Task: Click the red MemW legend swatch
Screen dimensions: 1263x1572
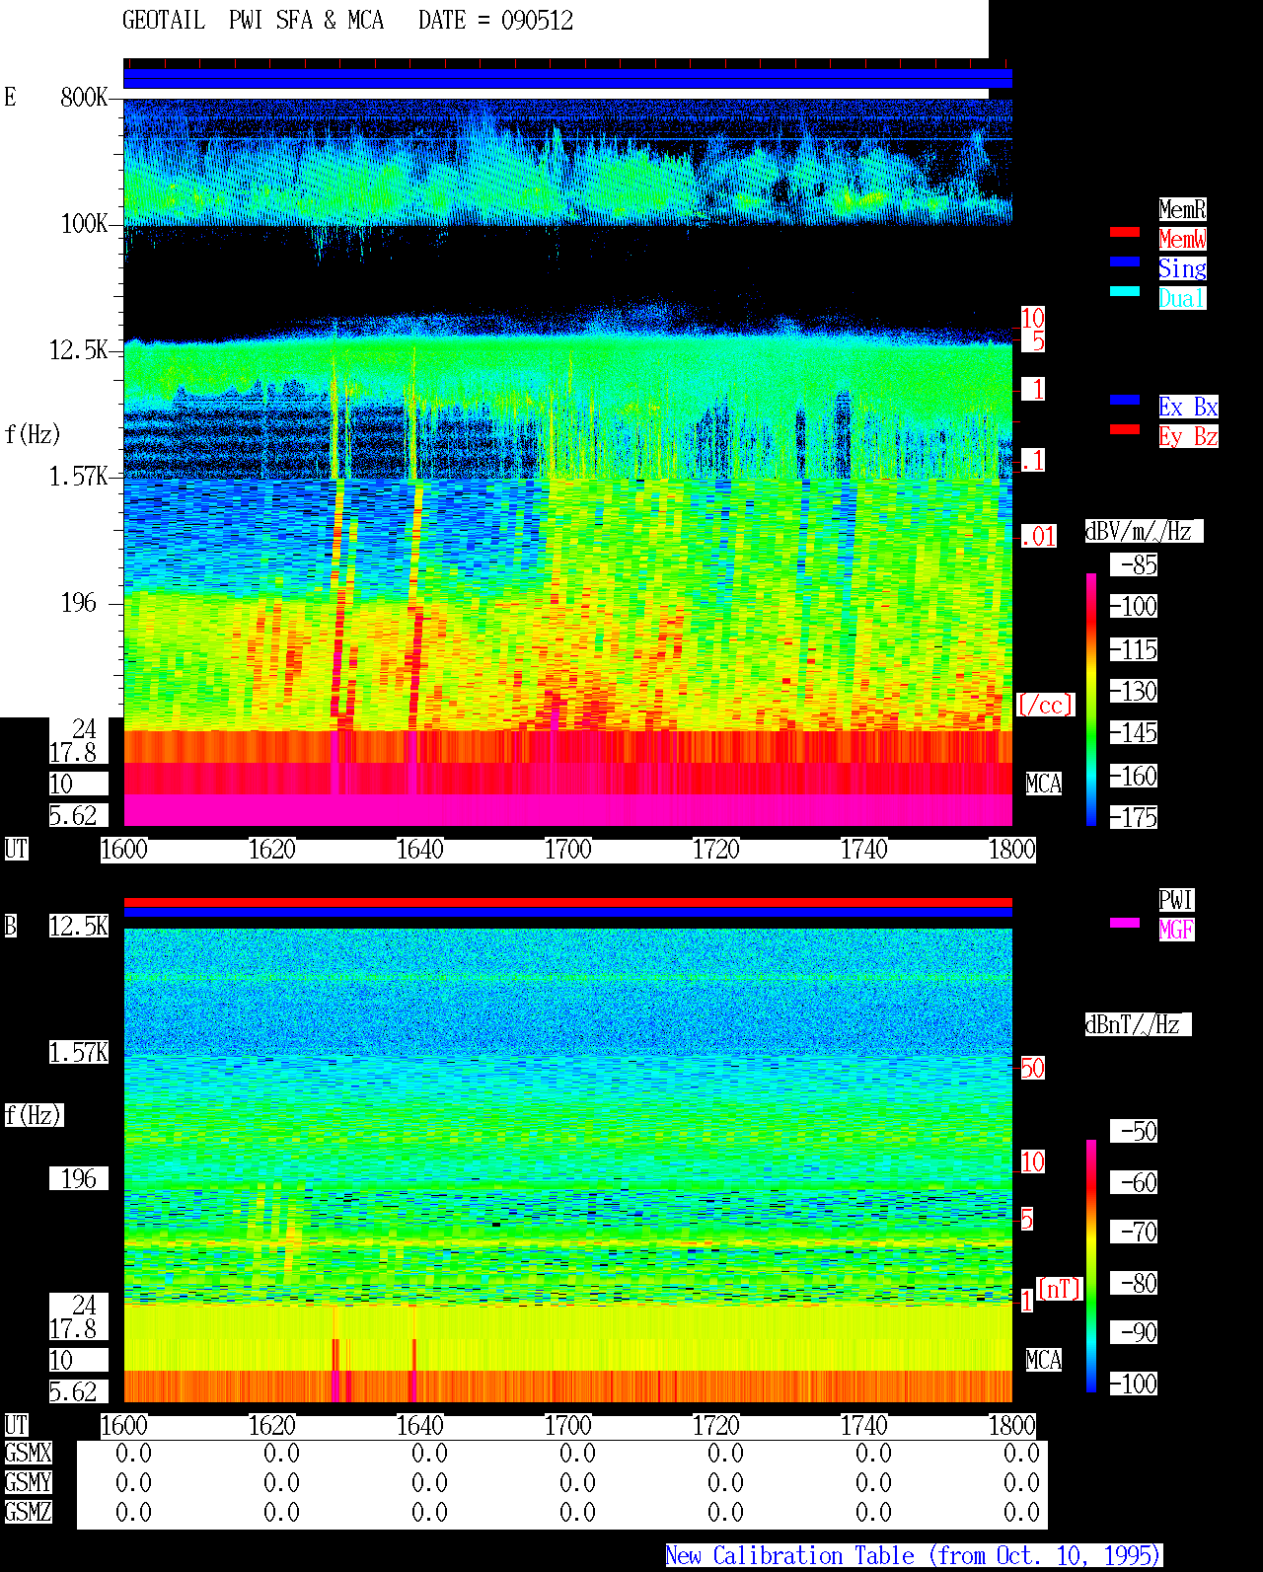Action: point(1125,232)
